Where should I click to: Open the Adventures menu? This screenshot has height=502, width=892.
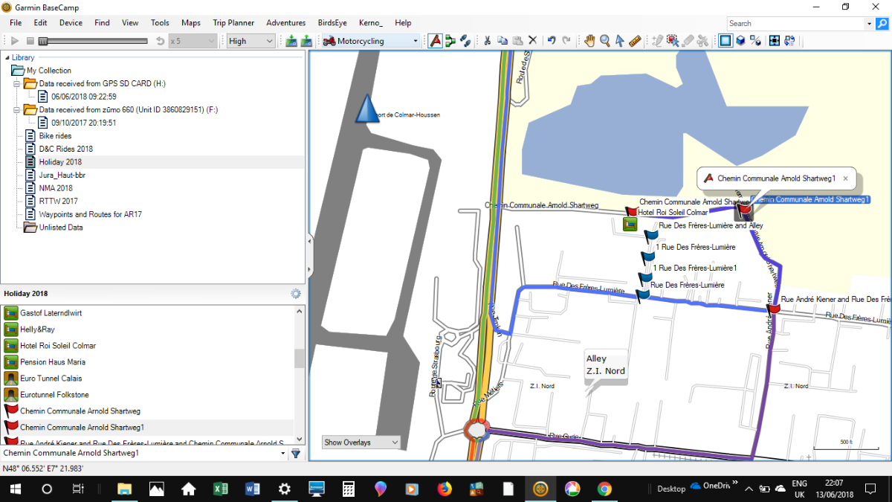tap(286, 23)
